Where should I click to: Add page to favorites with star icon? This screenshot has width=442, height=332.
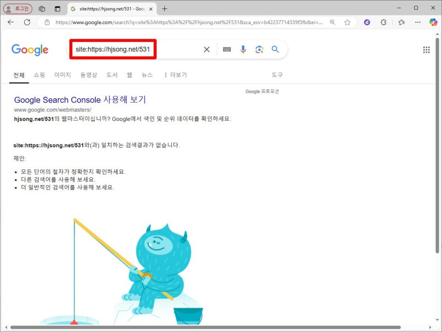click(x=347, y=22)
